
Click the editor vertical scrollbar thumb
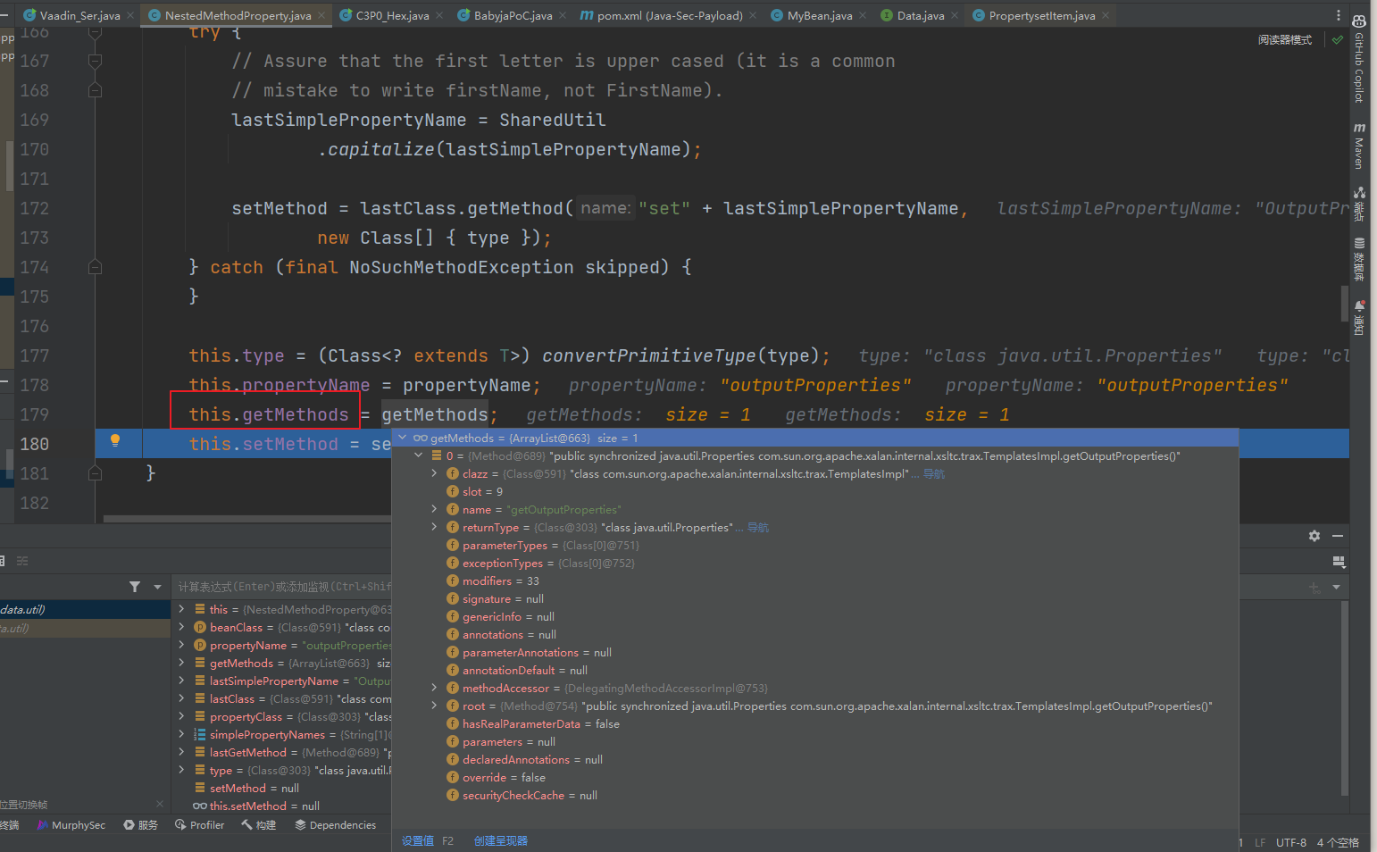click(x=1344, y=304)
